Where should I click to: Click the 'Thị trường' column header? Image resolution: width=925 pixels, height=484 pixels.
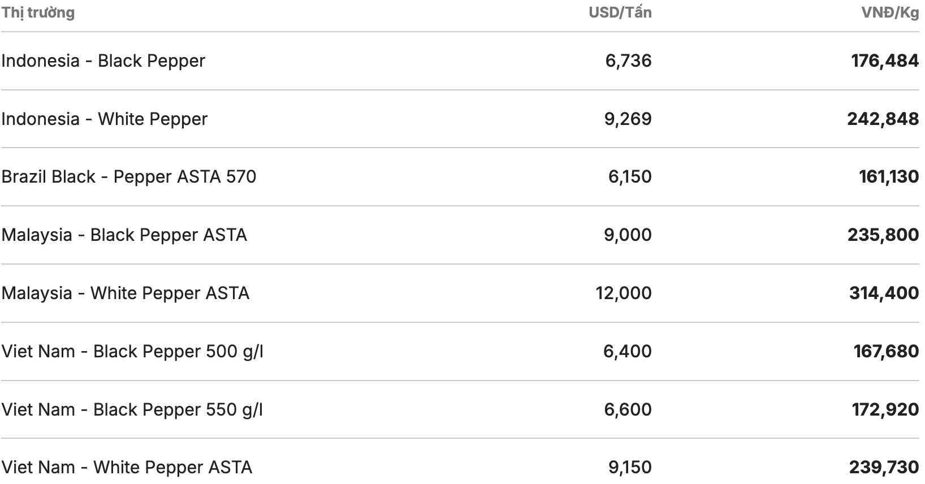[38, 12]
